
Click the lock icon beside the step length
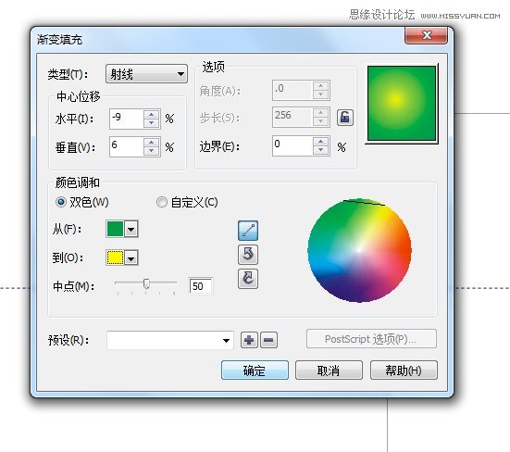pos(344,117)
